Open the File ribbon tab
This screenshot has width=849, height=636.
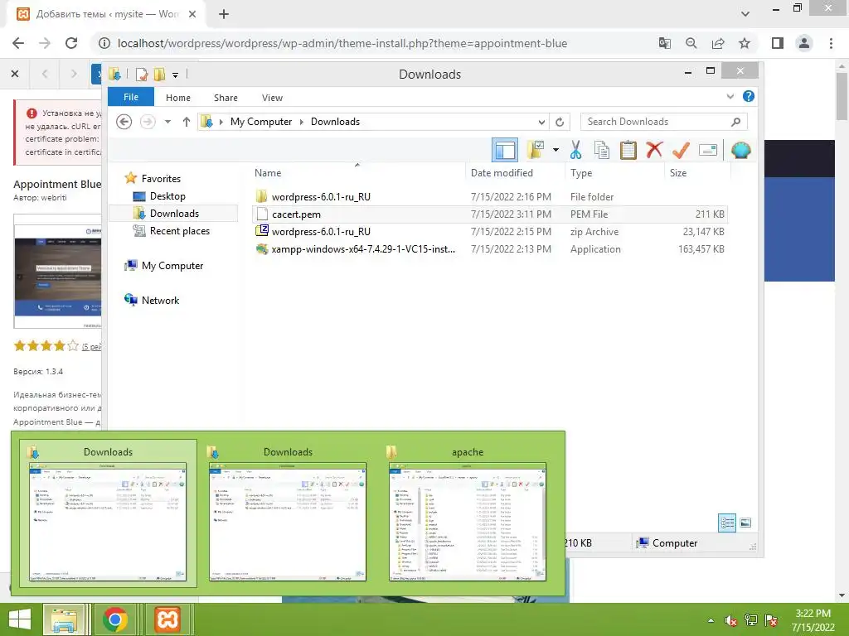(x=131, y=97)
